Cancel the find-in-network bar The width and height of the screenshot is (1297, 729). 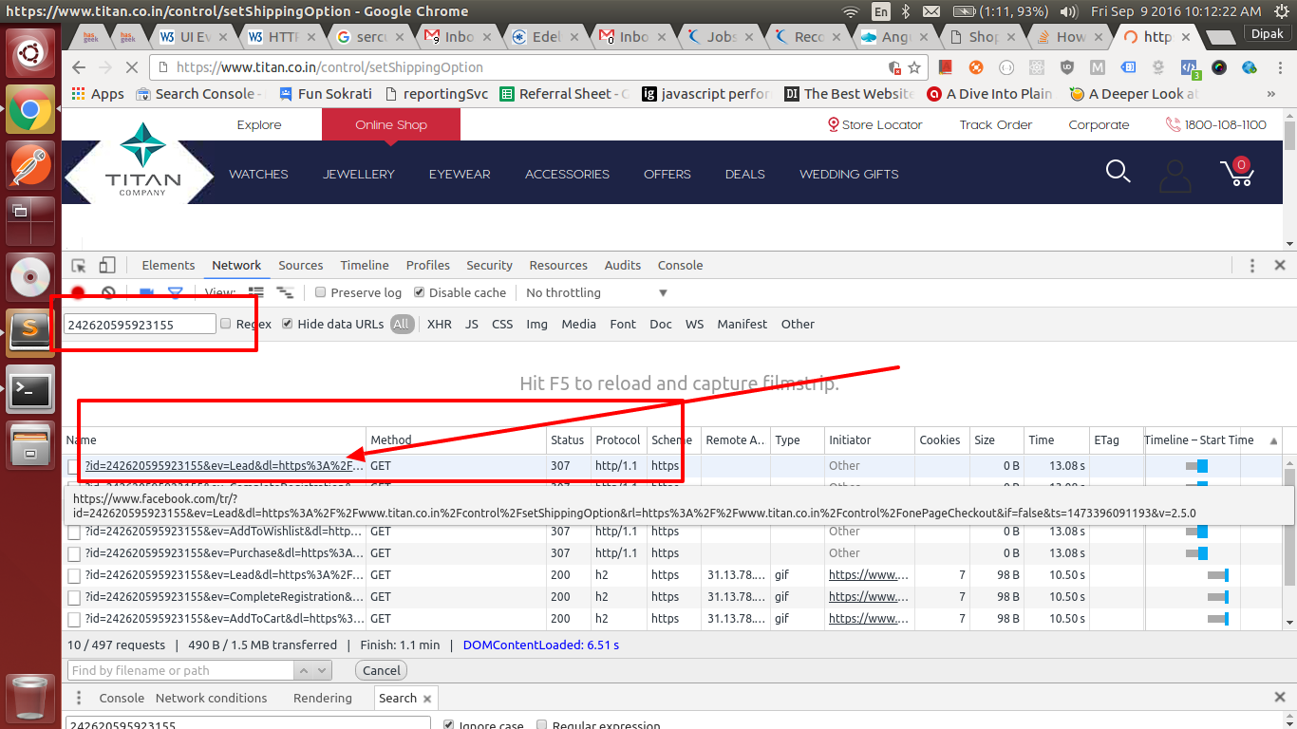[x=382, y=670]
